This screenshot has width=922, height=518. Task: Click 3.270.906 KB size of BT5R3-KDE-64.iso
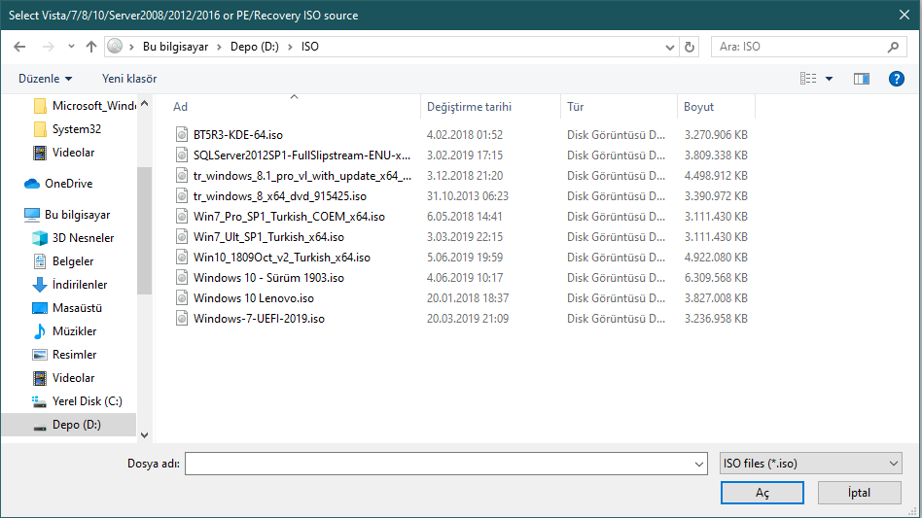click(716, 134)
